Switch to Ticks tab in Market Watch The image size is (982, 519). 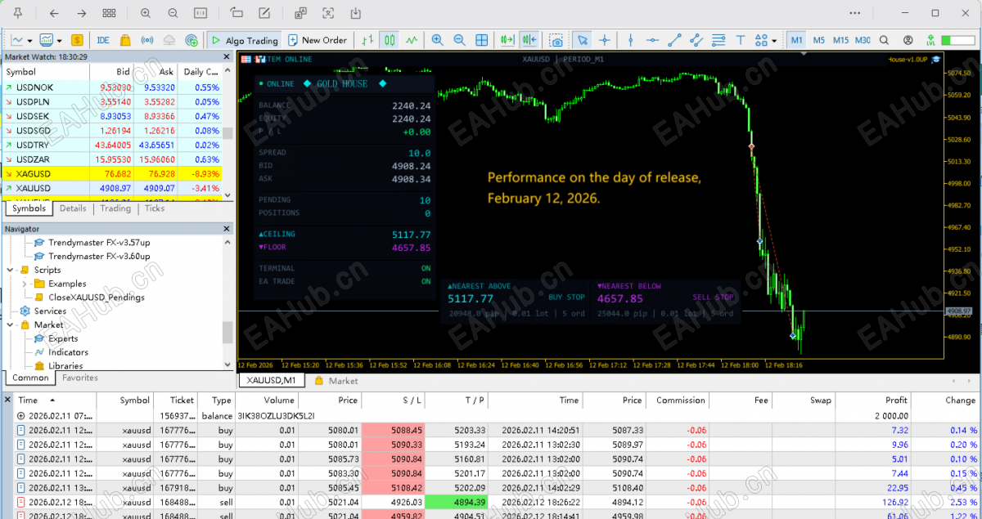[x=155, y=208]
